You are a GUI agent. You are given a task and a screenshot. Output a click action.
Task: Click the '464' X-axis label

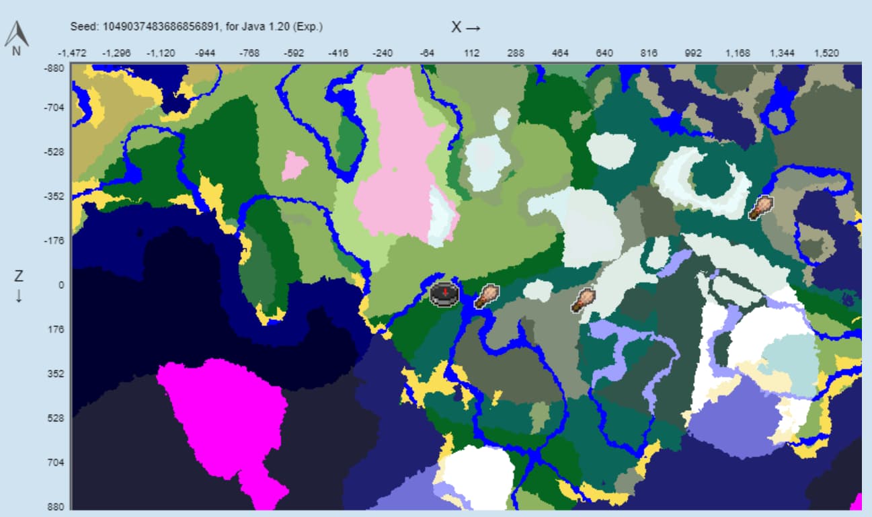560,53
